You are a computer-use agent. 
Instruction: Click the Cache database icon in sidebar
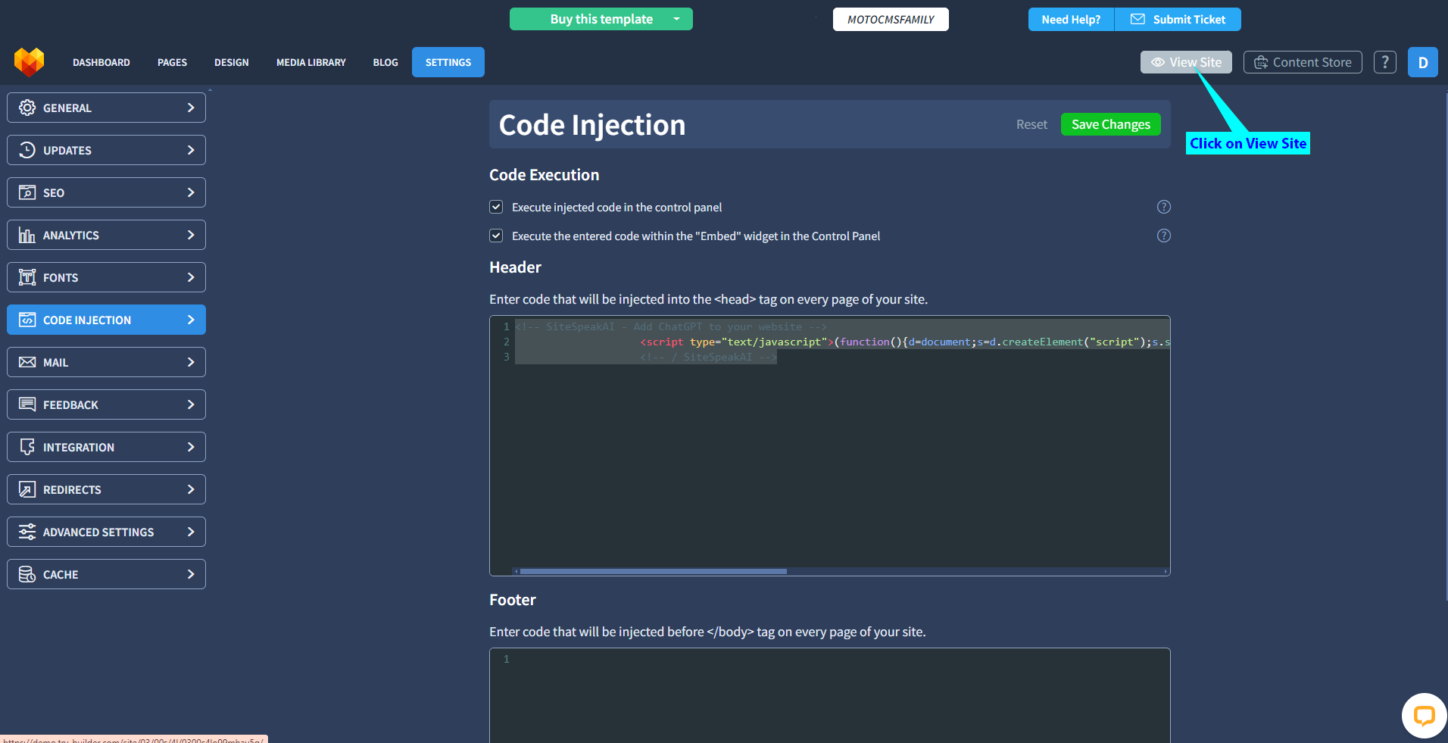click(x=27, y=574)
